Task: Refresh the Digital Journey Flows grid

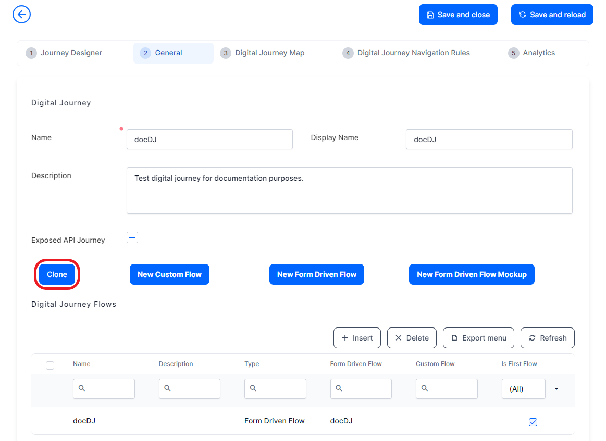Action: [x=547, y=338]
